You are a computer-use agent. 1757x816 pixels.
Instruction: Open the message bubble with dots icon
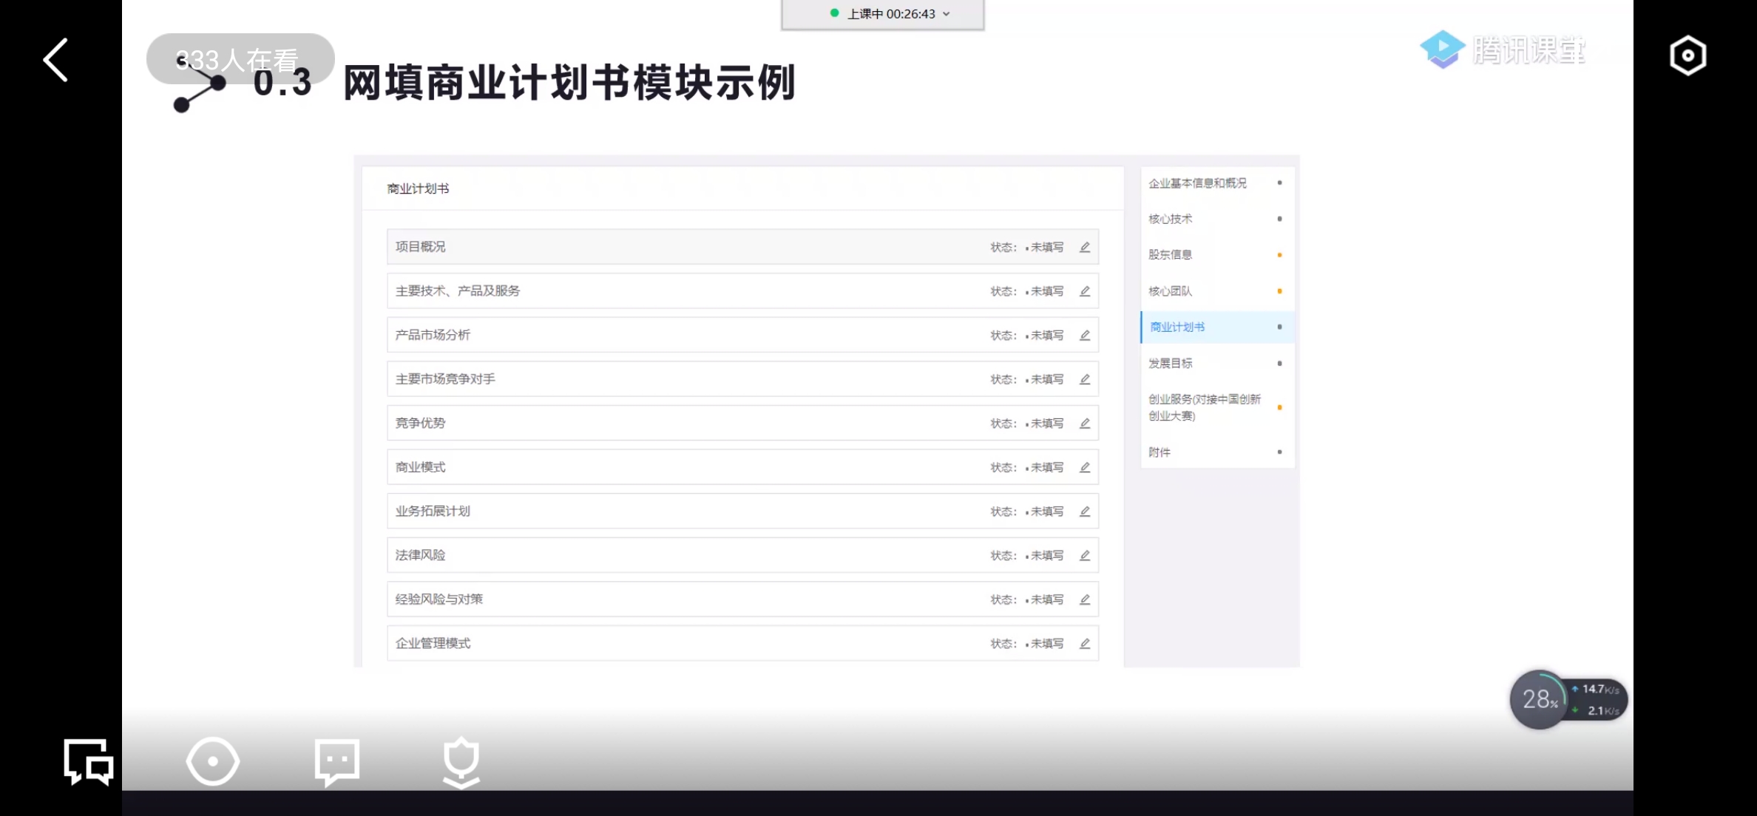click(337, 761)
